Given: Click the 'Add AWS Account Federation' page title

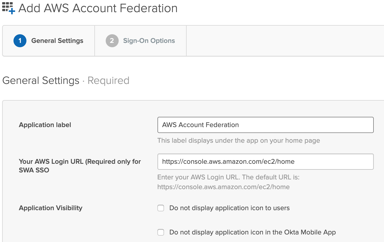Looking at the screenshot, I should point(98,8).
